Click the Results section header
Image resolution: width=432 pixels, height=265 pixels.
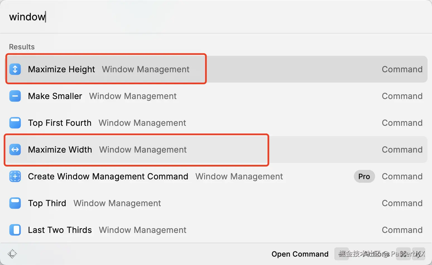[22, 47]
